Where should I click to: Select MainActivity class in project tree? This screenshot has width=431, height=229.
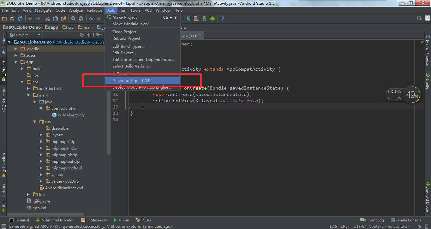click(69, 115)
